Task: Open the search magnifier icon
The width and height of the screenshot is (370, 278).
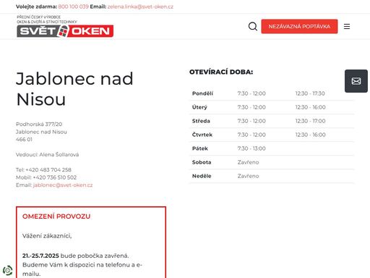Action: [x=253, y=26]
